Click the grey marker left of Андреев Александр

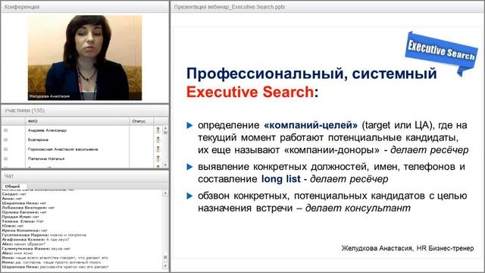point(5,130)
